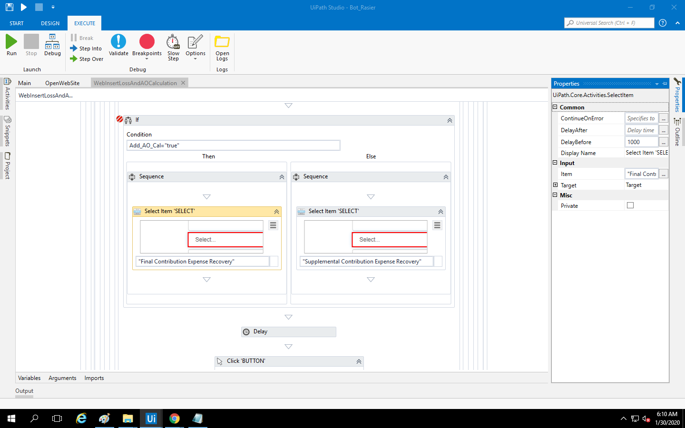
Task: Click the WebInsertLossAndA... breadcrumb
Action: (46, 96)
